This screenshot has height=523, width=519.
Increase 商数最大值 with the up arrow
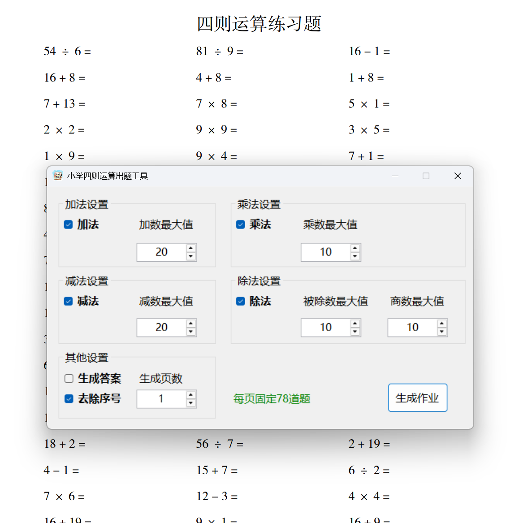click(441, 323)
